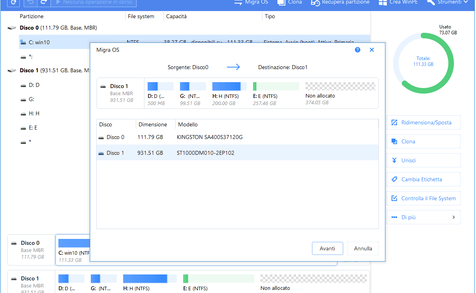
Task: Open the help icon in the Migra OS dialog
Action: pyautogui.click(x=358, y=50)
